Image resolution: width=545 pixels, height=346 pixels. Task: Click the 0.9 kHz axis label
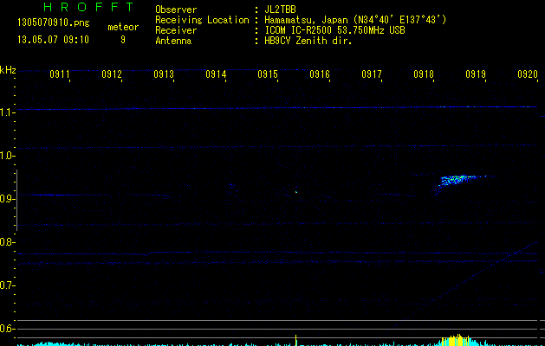click(8, 199)
